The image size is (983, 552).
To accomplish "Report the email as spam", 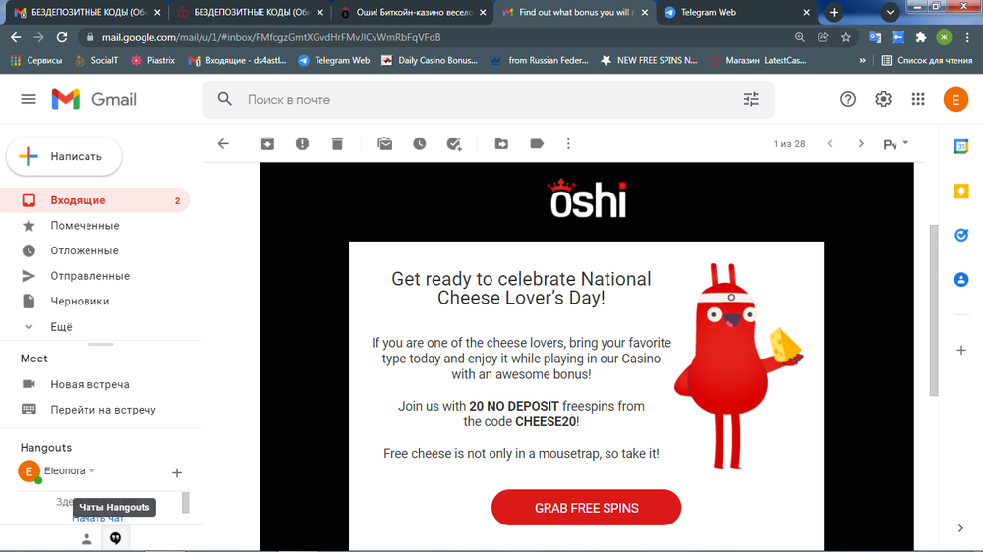I will (x=302, y=144).
